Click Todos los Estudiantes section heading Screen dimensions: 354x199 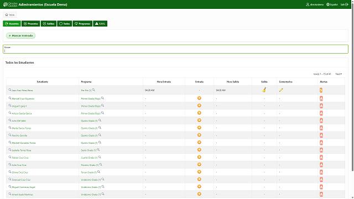click(x=20, y=62)
